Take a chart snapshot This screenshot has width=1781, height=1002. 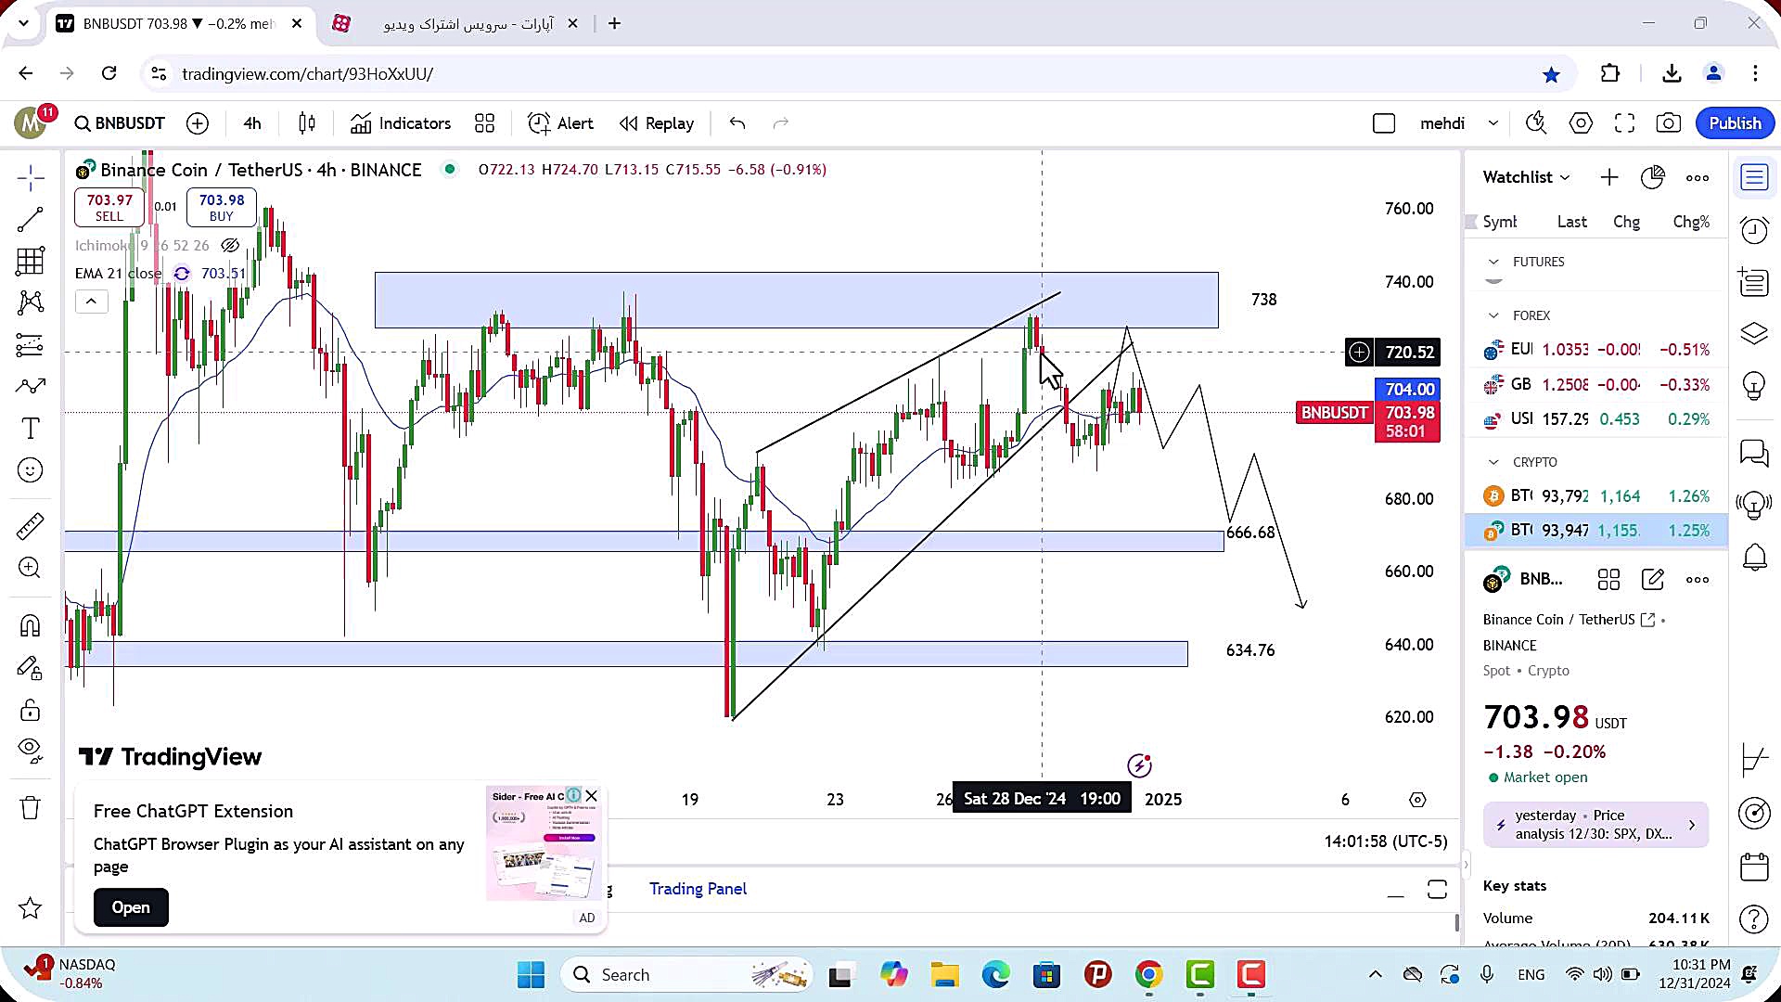point(1669,123)
